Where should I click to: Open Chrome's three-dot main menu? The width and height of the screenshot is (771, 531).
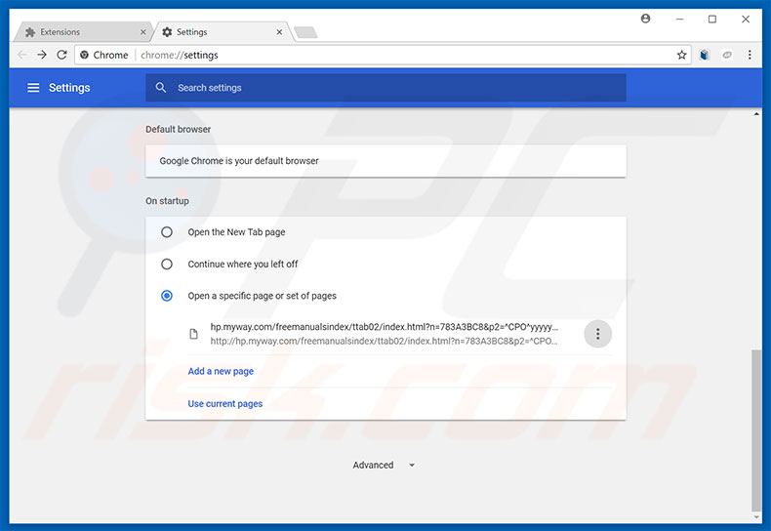[x=750, y=55]
